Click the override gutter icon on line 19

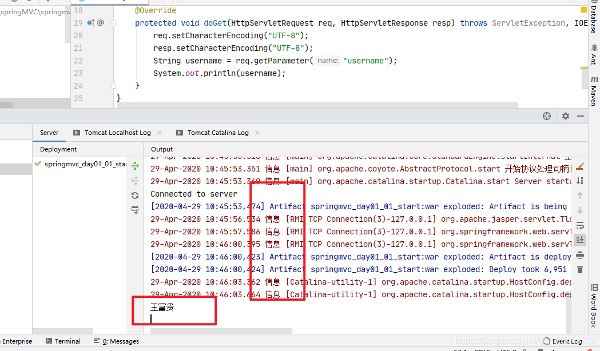click(x=90, y=23)
